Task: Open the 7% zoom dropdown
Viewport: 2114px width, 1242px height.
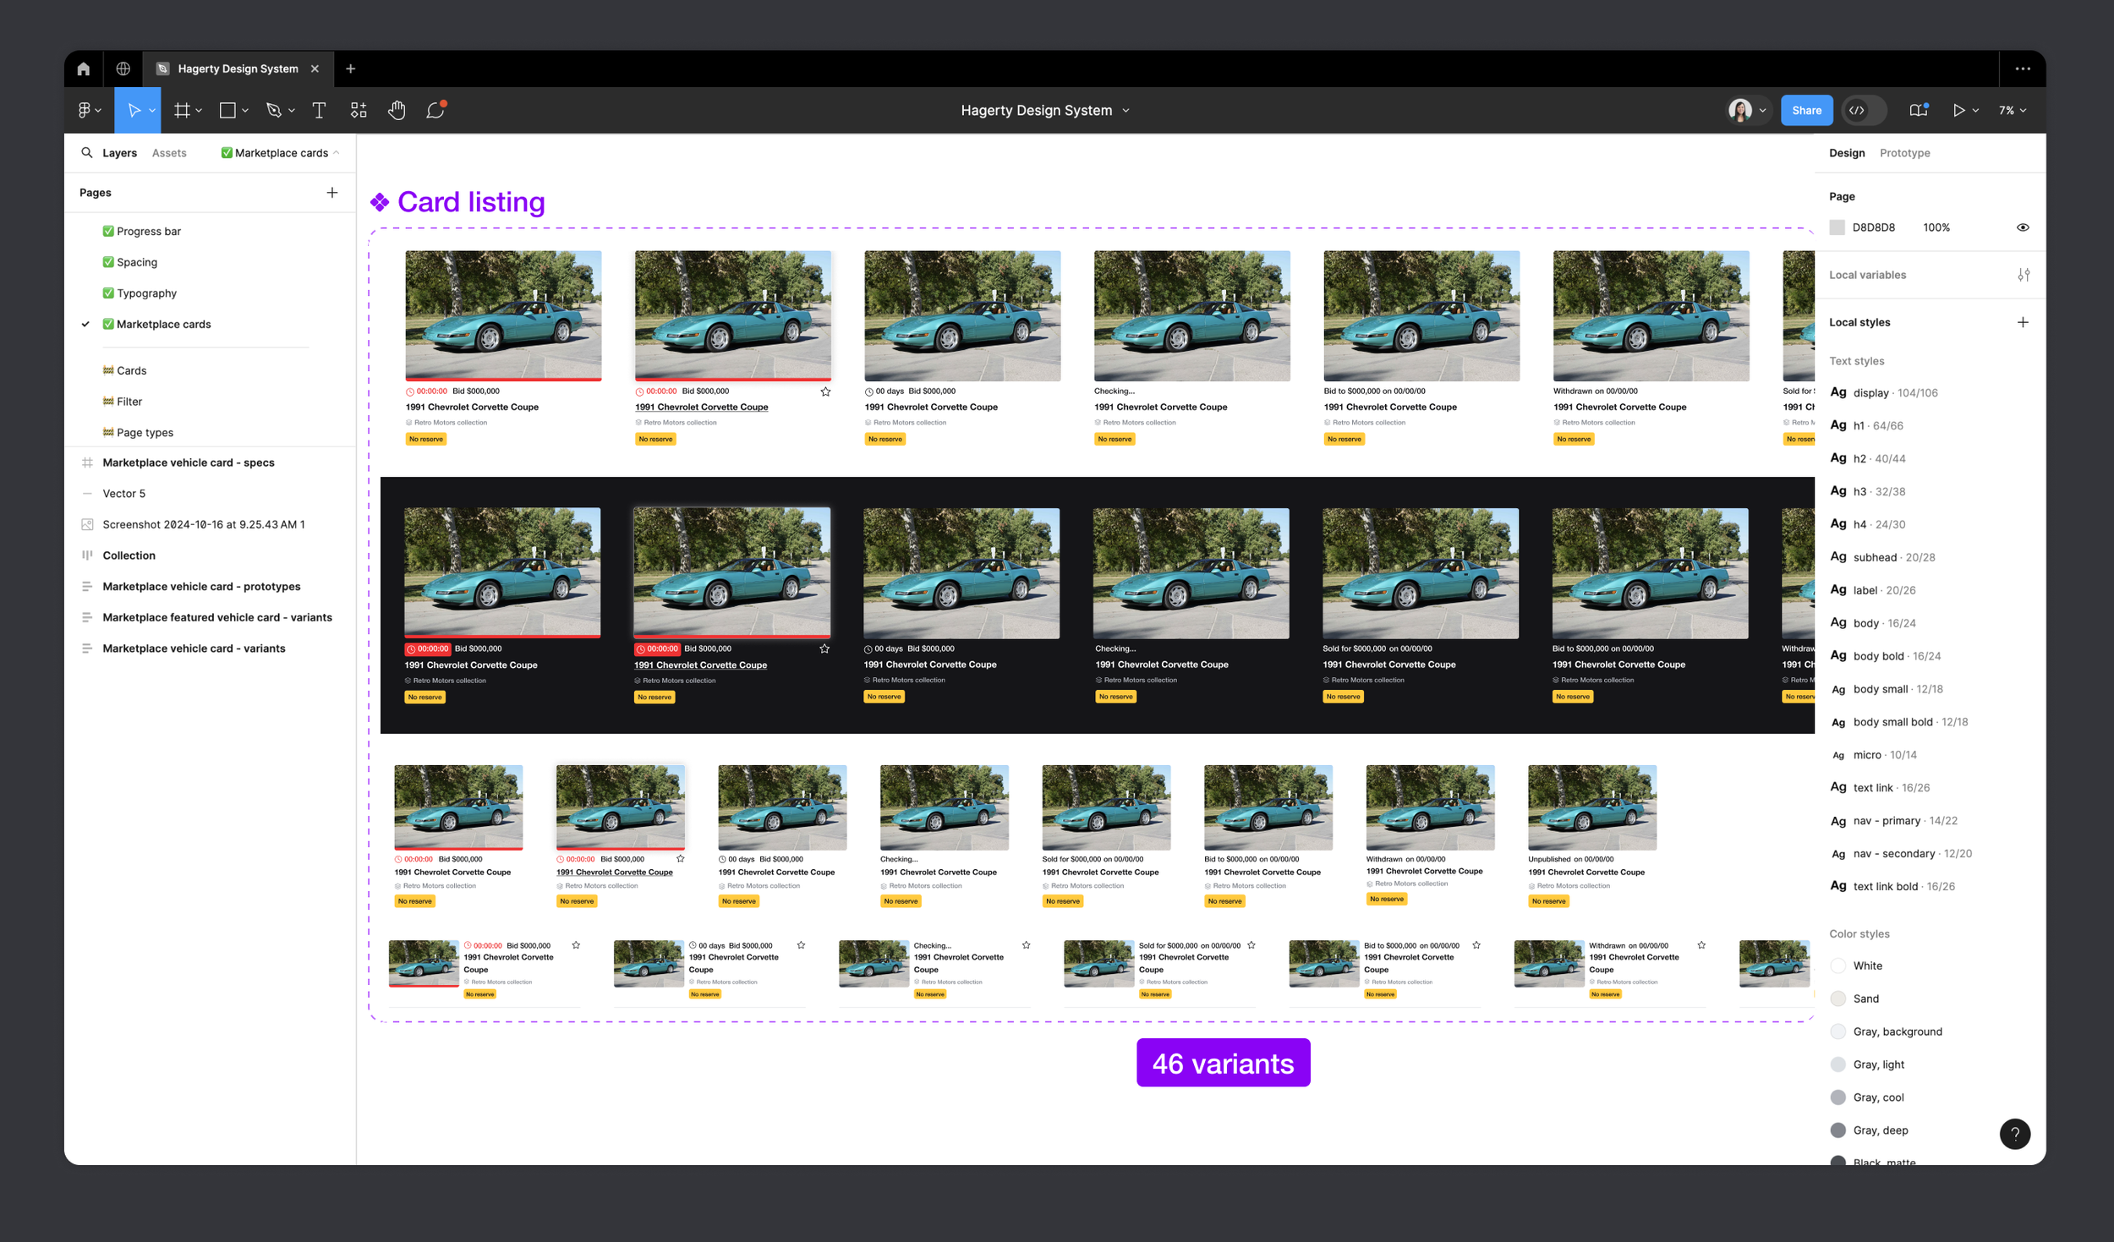Action: pyautogui.click(x=2012, y=110)
